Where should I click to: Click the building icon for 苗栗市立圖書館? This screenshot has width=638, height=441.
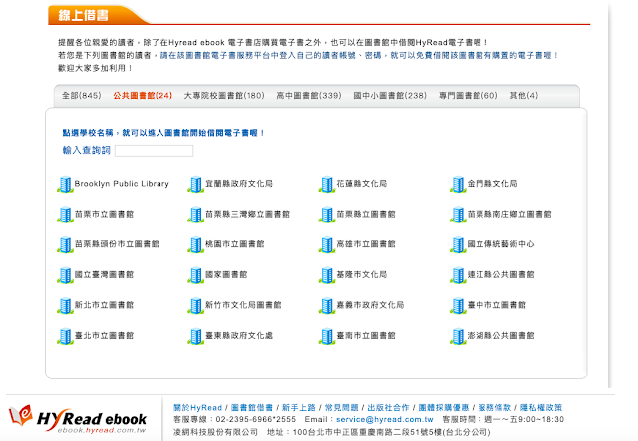click(x=65, y=215)
